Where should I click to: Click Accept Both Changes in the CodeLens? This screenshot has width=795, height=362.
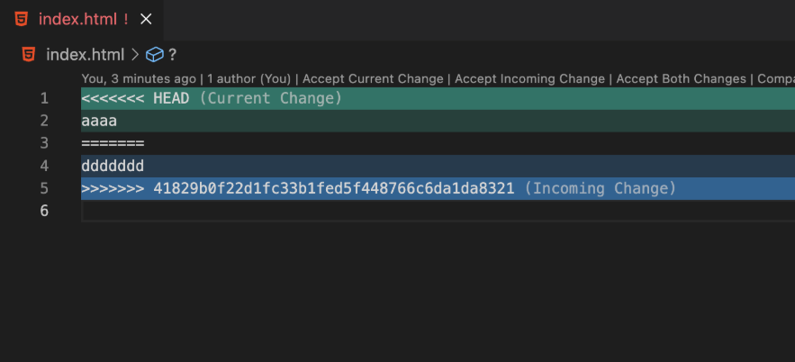(x=681, y=79)
